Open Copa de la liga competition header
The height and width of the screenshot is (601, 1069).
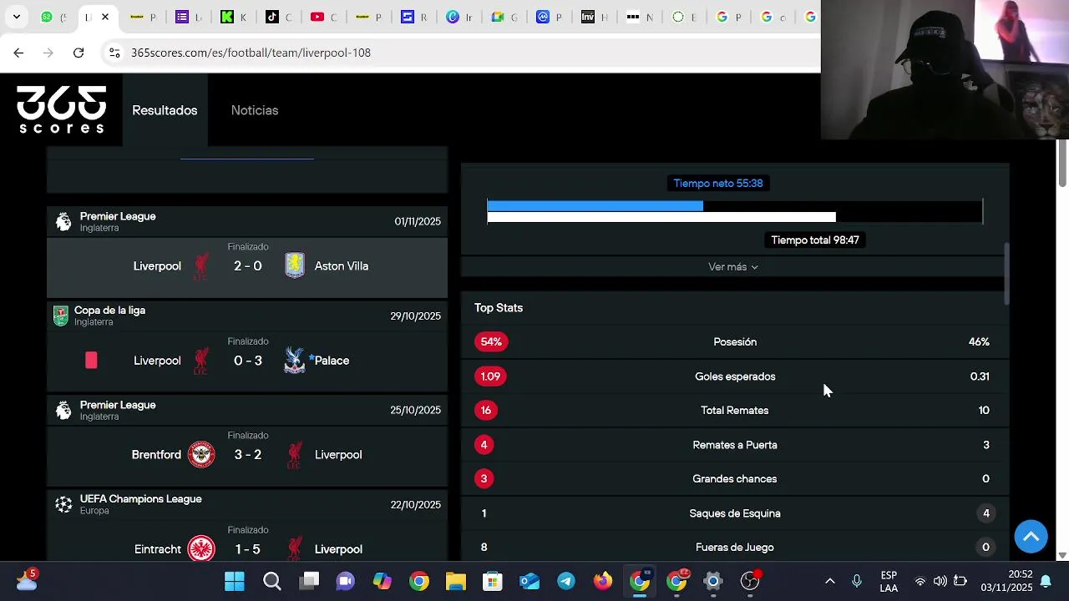coord(247,316)
